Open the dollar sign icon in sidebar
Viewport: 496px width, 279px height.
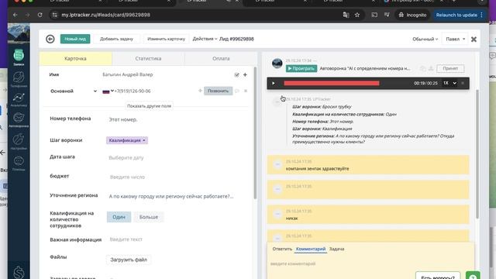click(19, 273)
